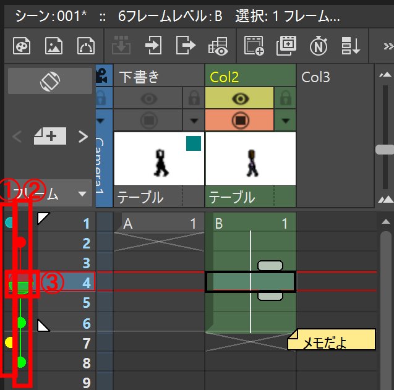This screenshot has height=390, width=394.
Task: Open Col2 column options dropdown arrow
Action: (285, 121)
